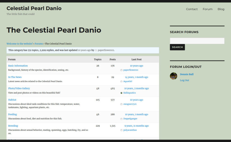Go to the Forums breadcrumb link
The image size is (231, 142).
(39, 44)
